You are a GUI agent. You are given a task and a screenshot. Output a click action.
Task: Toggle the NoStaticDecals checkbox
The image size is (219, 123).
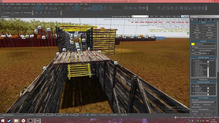[208, 75]
